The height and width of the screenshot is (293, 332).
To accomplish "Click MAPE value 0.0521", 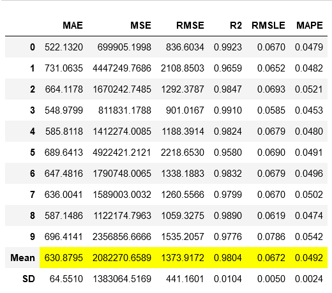I will pyautogui.click(x=309, y=89).
